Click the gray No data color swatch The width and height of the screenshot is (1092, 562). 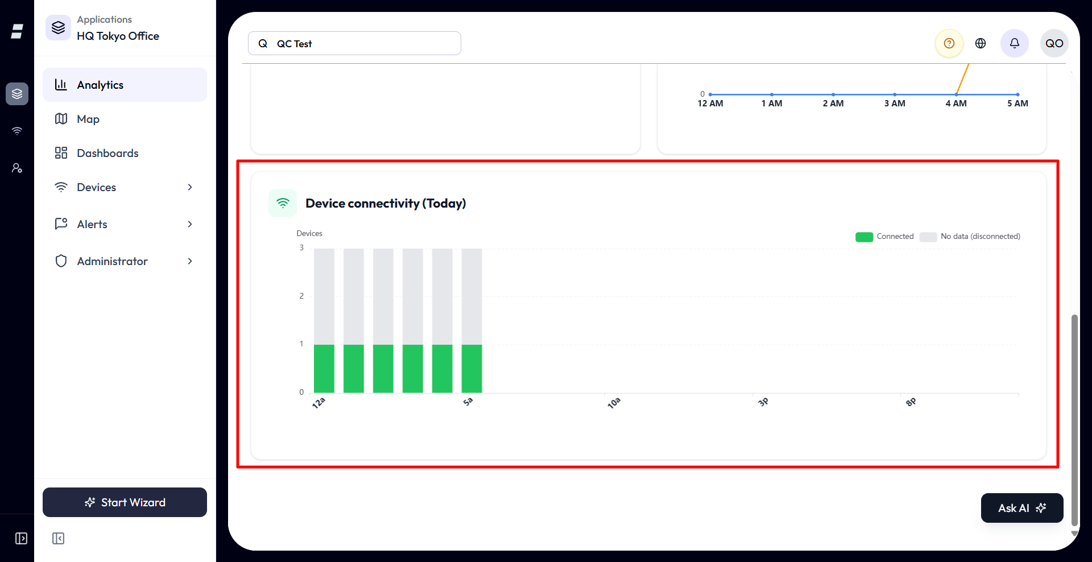[928, 237]
